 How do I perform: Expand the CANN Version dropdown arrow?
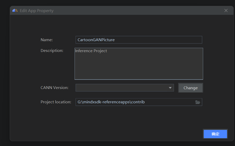point(170,88)
